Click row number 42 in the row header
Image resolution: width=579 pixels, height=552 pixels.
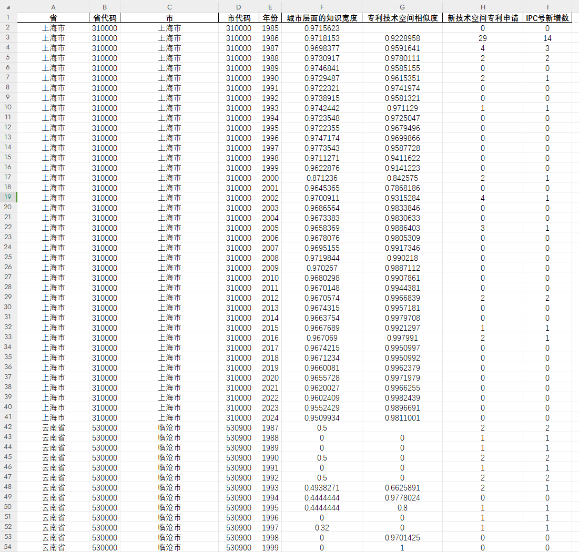pos(8,427)
